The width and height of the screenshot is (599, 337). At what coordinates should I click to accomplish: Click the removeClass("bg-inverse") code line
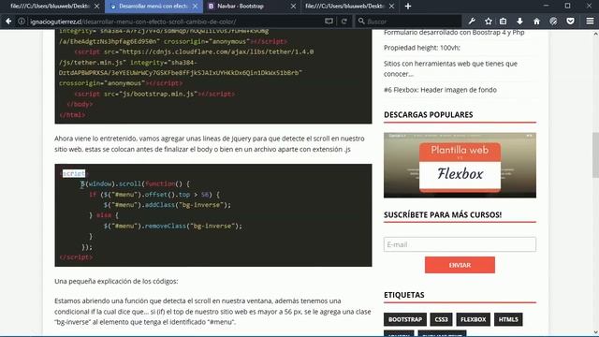coord(172,227)
